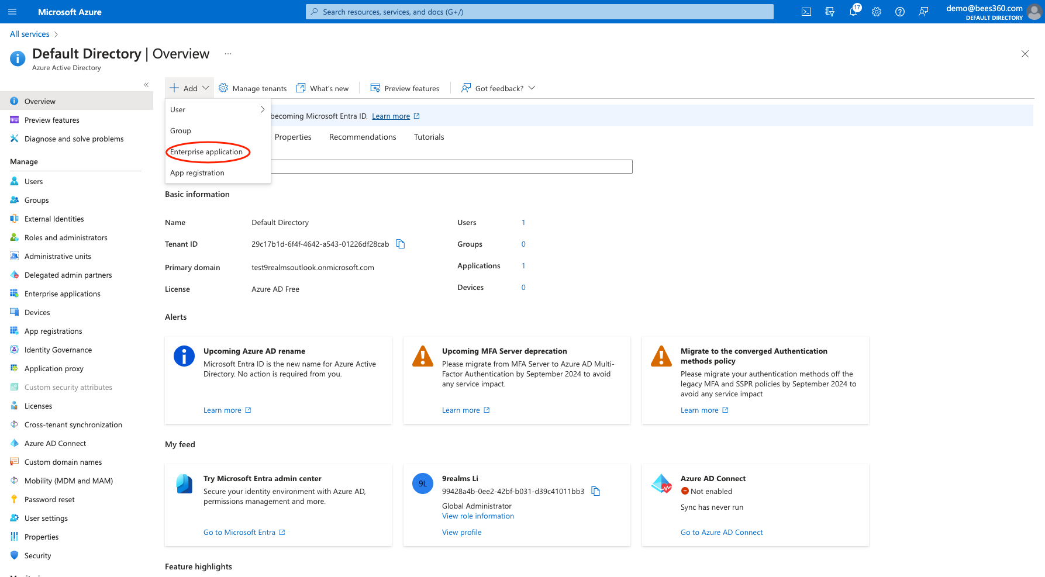Focus the top portal search box
The height and width of the screenshot is (577, 1045).
(539, 12)
